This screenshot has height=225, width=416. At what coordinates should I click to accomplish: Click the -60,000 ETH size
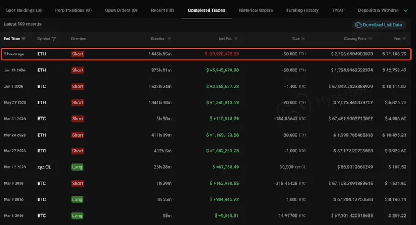point(294,70)
